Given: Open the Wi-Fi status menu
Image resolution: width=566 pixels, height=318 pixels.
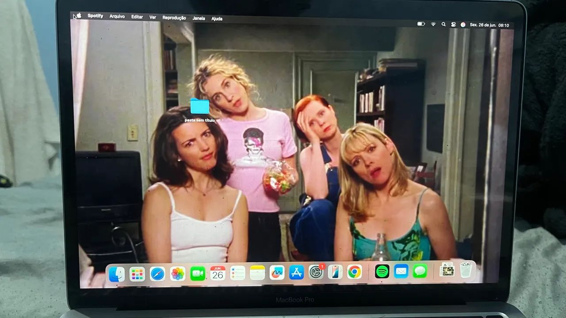Looking at the screenshot, I should (433, 24).
